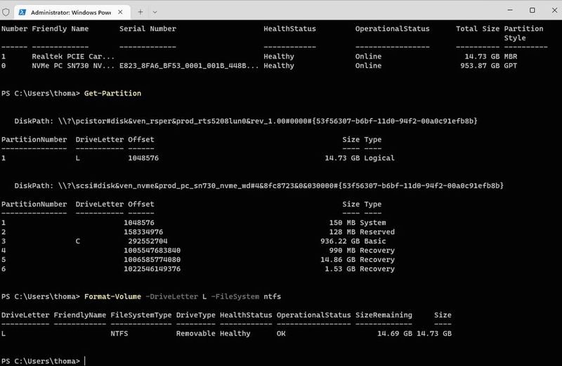This screenshot has height=366, width=562.
Task: Click the SizeRemaining column header
Action: point(384,315)
